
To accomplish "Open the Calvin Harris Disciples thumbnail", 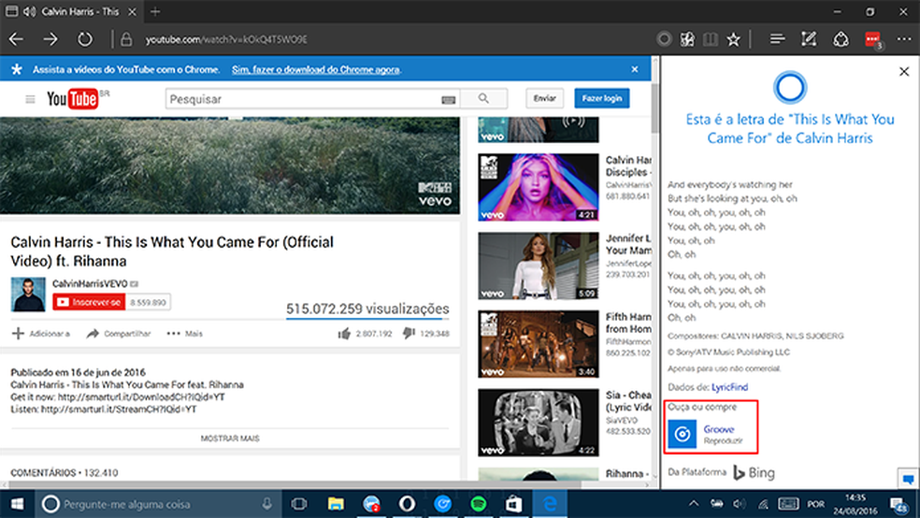I will click(x=538, y=187).
